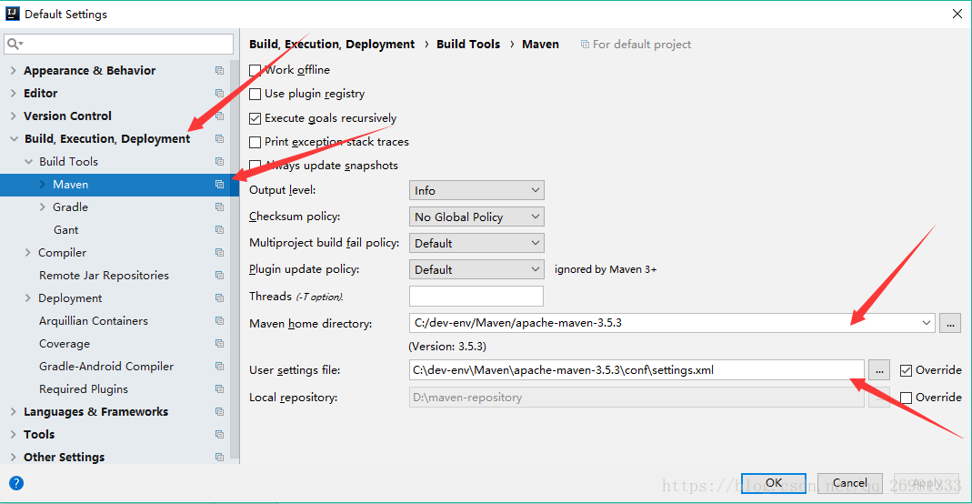Click the settings tree vertical scrollbar
The image size is (972, 504).
point(235,260)
